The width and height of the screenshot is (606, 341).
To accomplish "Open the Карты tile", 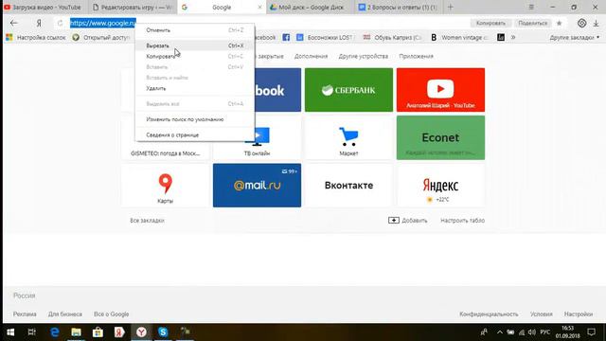I will tap(166, 186).
